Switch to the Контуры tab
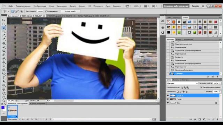223x125 pixels. point(185,80)
